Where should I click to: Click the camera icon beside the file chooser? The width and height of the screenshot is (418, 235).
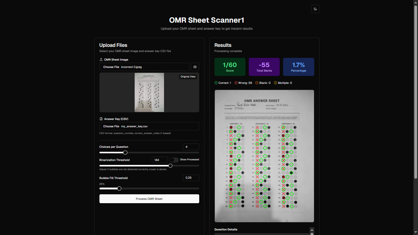point(195,67)
